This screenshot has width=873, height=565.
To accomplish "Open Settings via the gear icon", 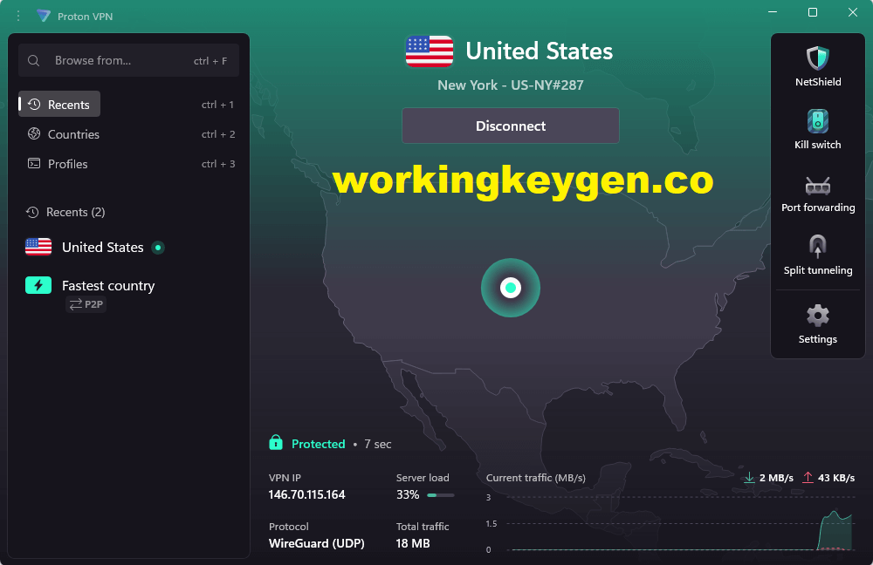I will 817,315.
